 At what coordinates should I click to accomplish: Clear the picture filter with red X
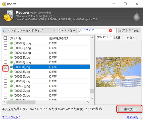tap(110, 30)
